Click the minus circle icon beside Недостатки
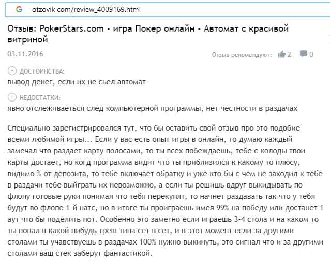The width and height of the screenshot is (330, 273). click(12, 97)
